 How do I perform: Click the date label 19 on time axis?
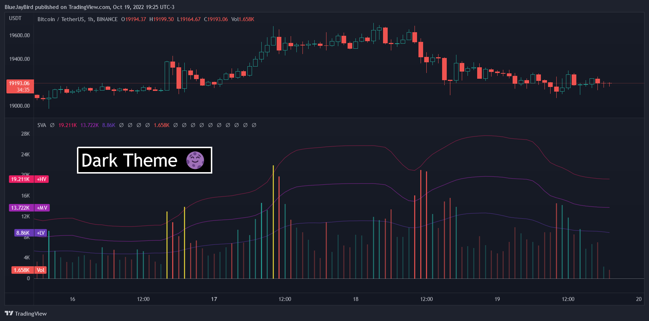pyautogui.click(x=497, y=299)
